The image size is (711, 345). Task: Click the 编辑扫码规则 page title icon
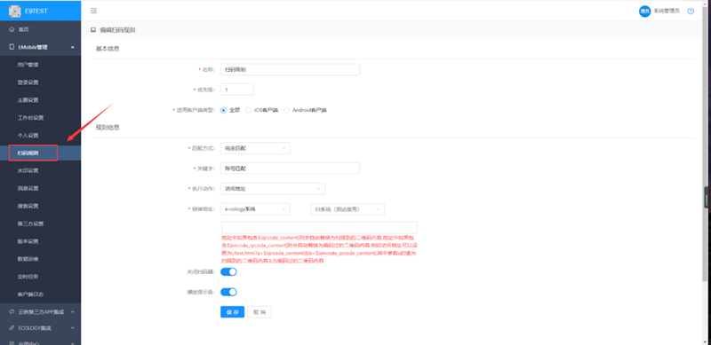click(93, 30)
